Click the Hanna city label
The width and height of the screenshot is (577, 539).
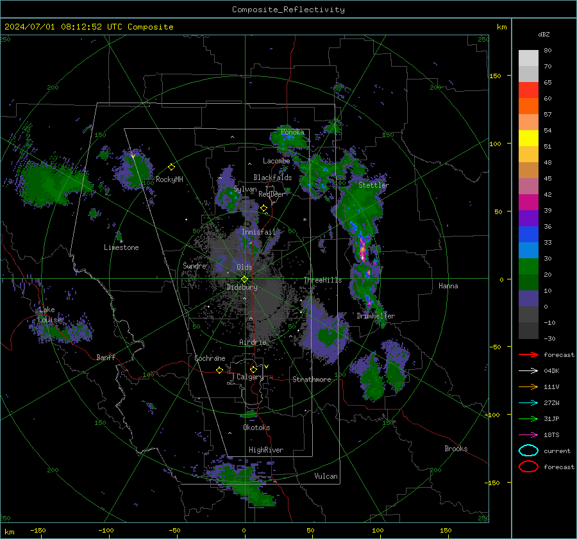point(448,286)
